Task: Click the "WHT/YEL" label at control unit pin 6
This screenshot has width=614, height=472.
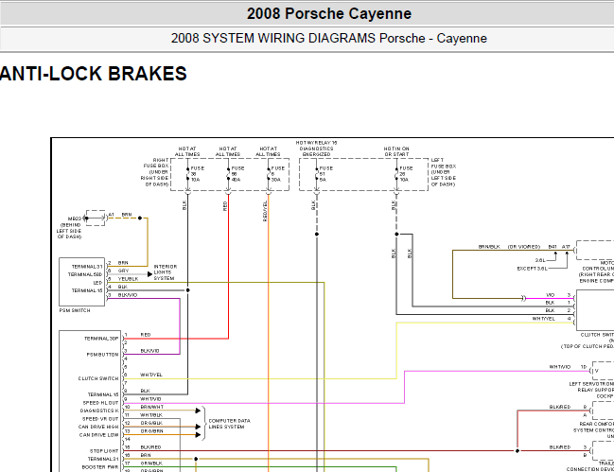Action: [x=151, y=375]
